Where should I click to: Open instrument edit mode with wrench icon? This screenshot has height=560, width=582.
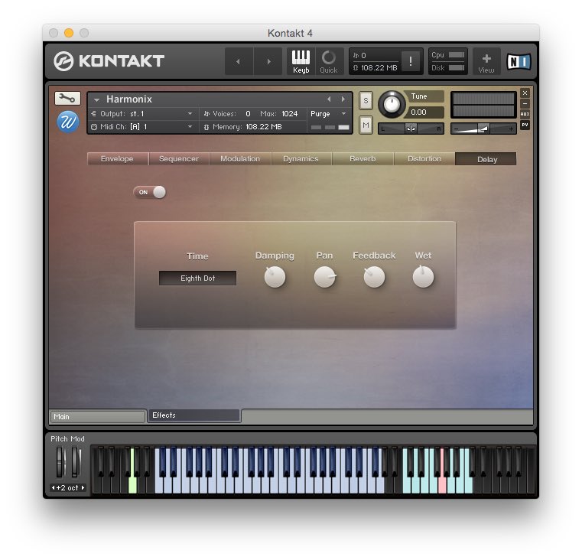tap(67, 98)
